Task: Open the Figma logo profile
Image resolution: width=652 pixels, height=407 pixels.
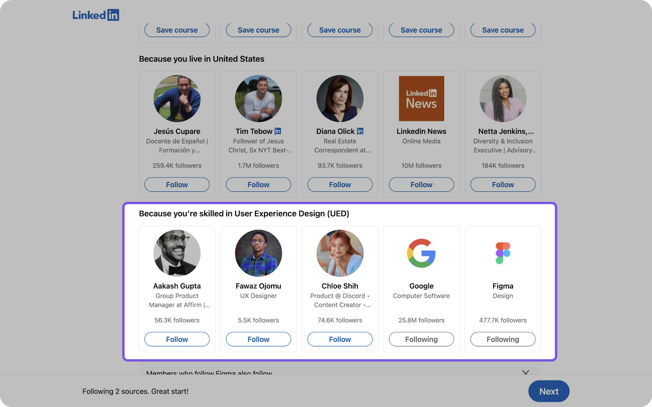Action: (x=503, y=253)
